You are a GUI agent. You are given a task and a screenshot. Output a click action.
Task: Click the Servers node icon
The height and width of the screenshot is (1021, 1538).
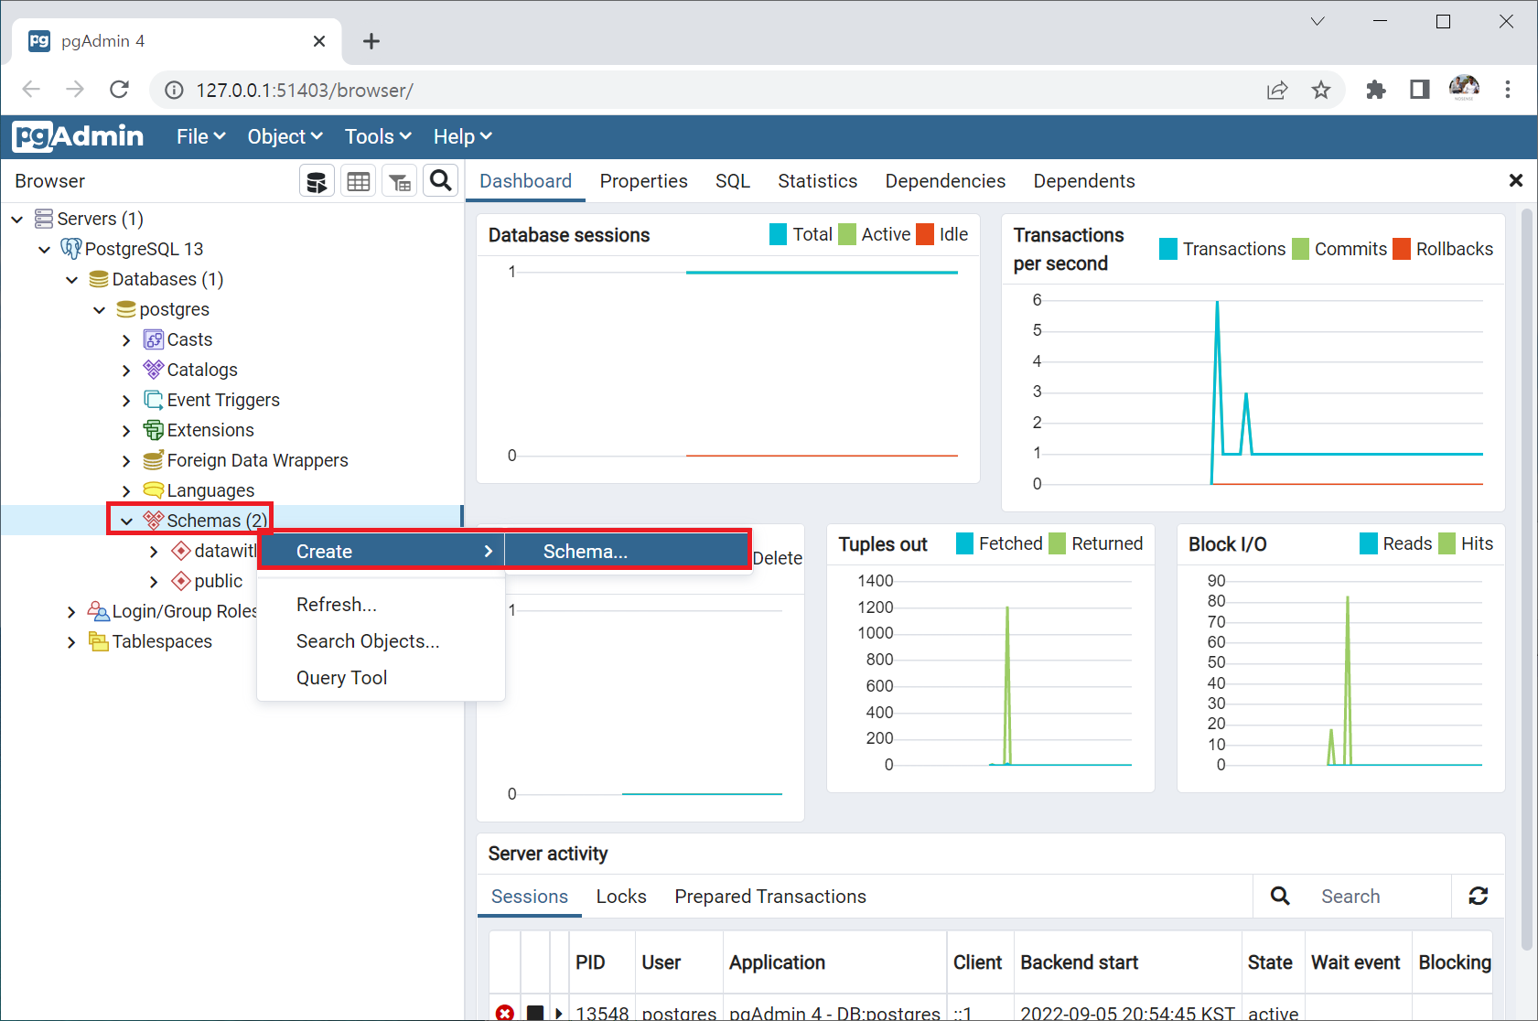[44, 219]
